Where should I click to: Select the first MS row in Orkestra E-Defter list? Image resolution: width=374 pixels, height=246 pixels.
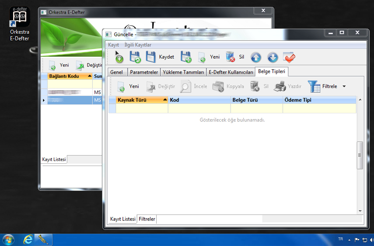[x=72, y=92]
